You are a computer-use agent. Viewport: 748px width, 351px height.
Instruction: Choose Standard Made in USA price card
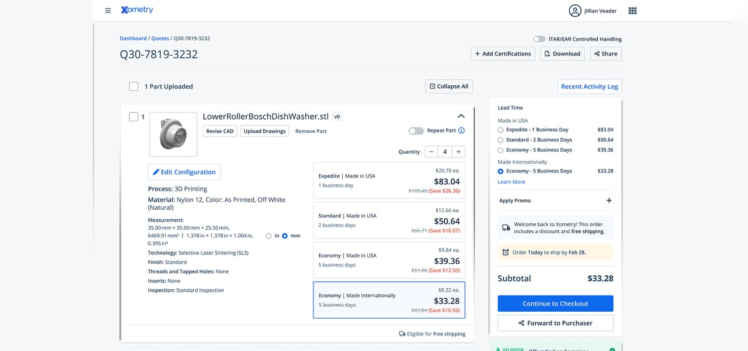tap(389, 220)
